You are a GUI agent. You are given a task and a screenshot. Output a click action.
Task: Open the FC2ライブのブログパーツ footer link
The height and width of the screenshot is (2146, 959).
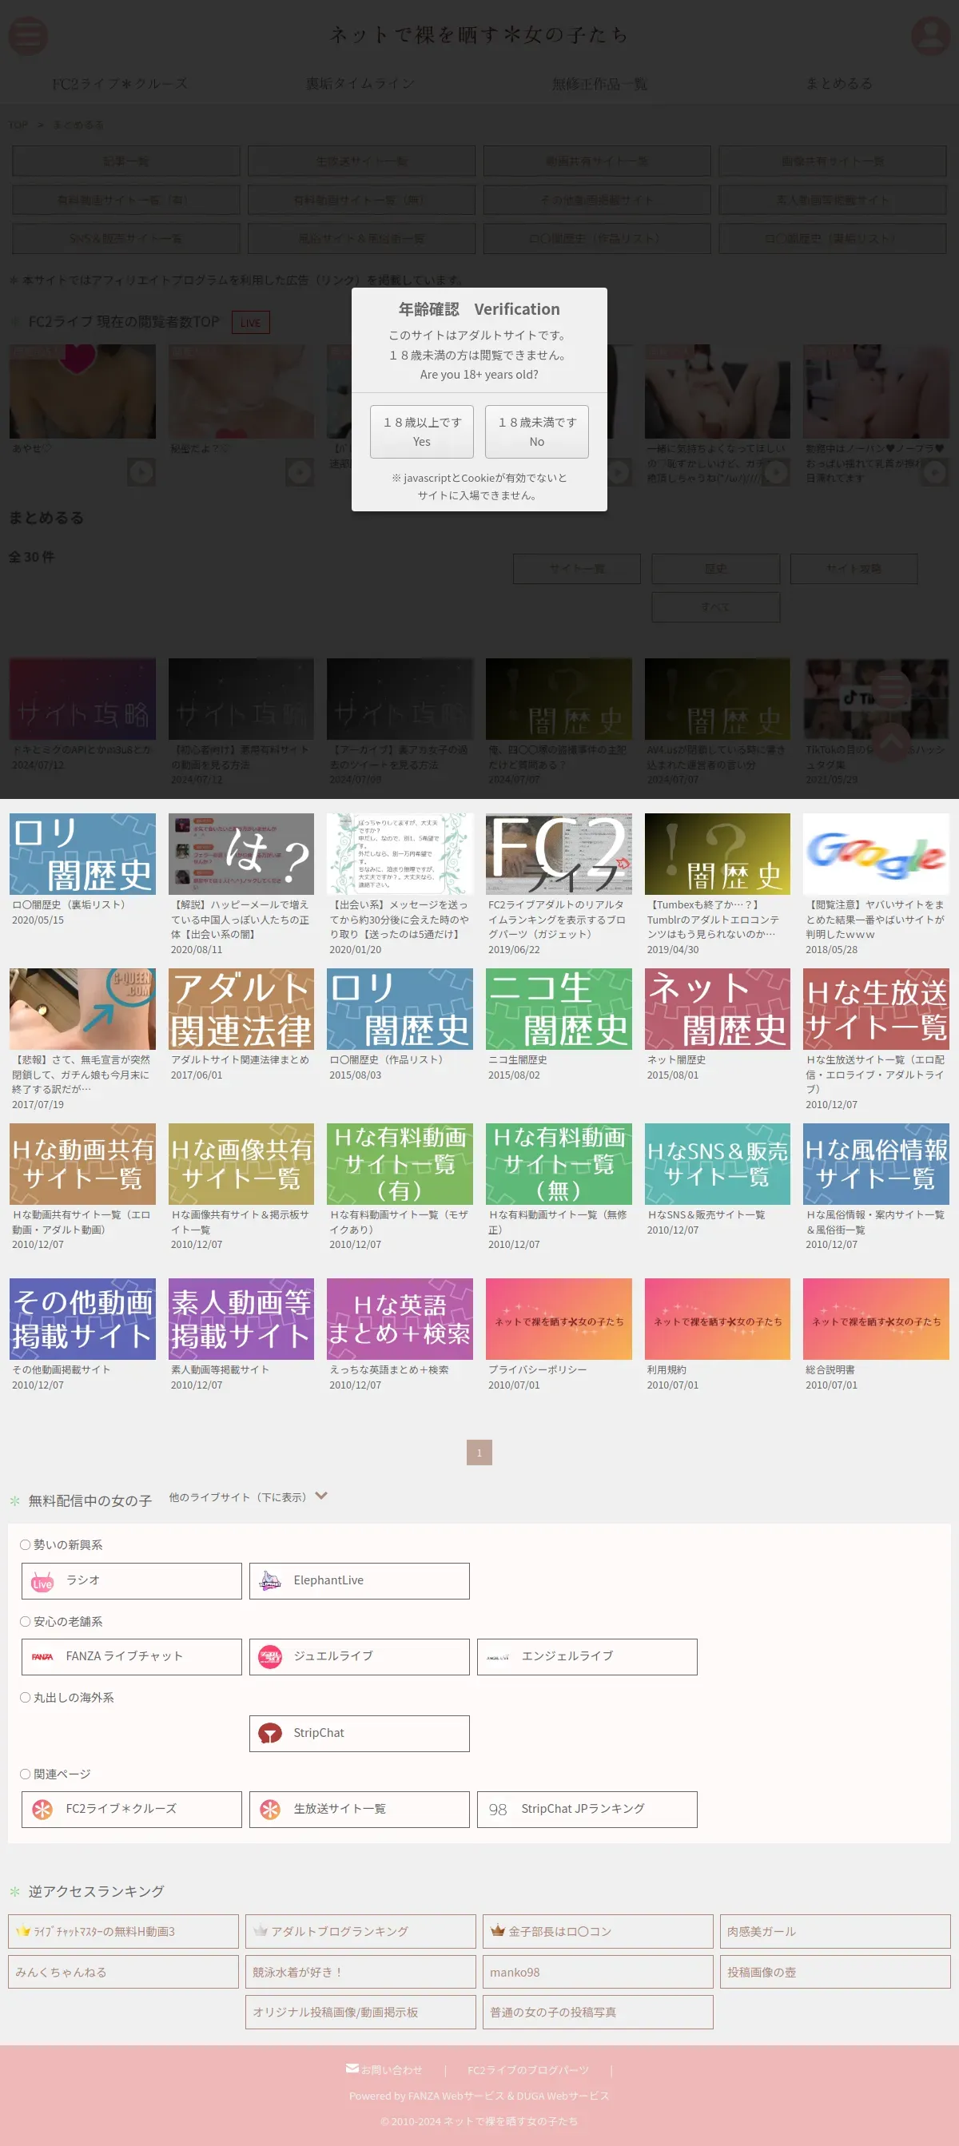pos(528,2070)
